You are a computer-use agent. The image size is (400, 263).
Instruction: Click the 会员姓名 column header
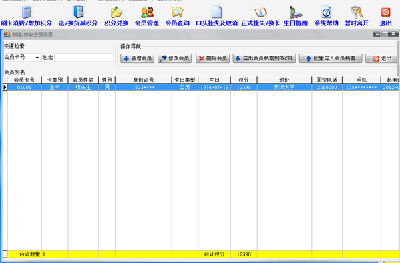pyautogui.click(x=83, y=80)
